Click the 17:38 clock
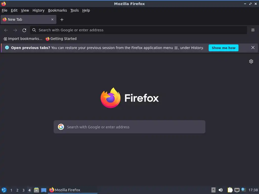259x194 pixels. click(253, 190)
